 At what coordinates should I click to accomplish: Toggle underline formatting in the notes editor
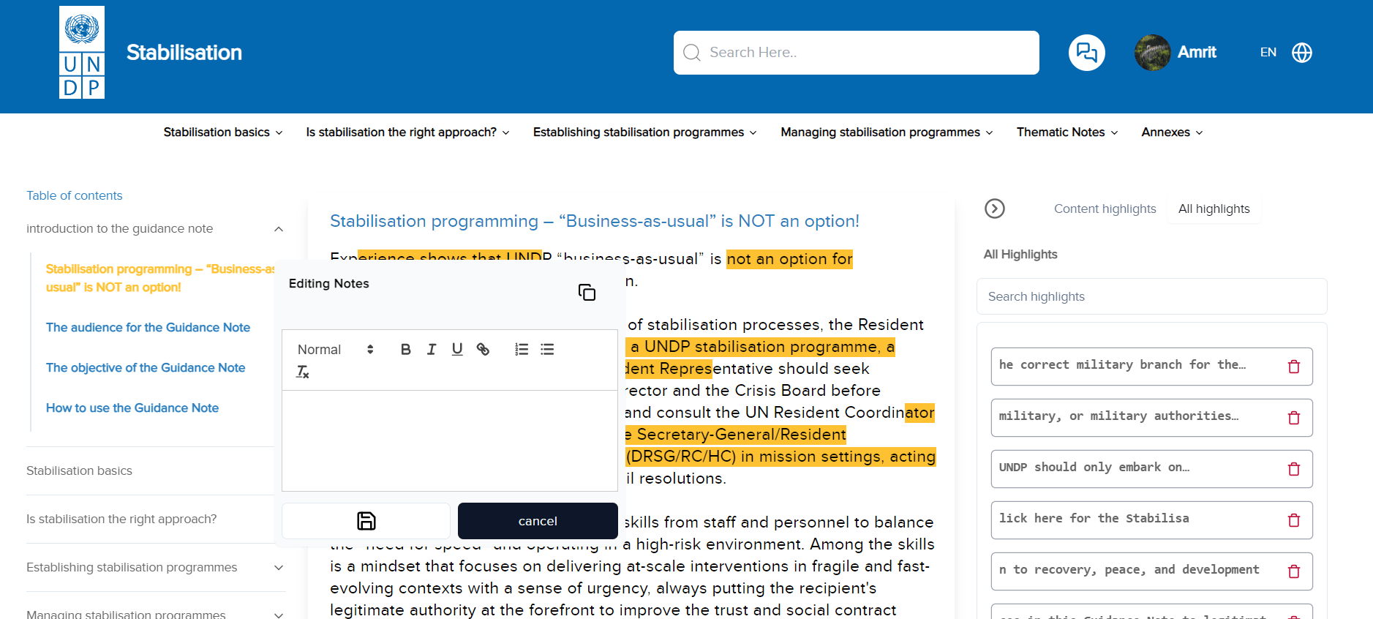coord(457,350)
